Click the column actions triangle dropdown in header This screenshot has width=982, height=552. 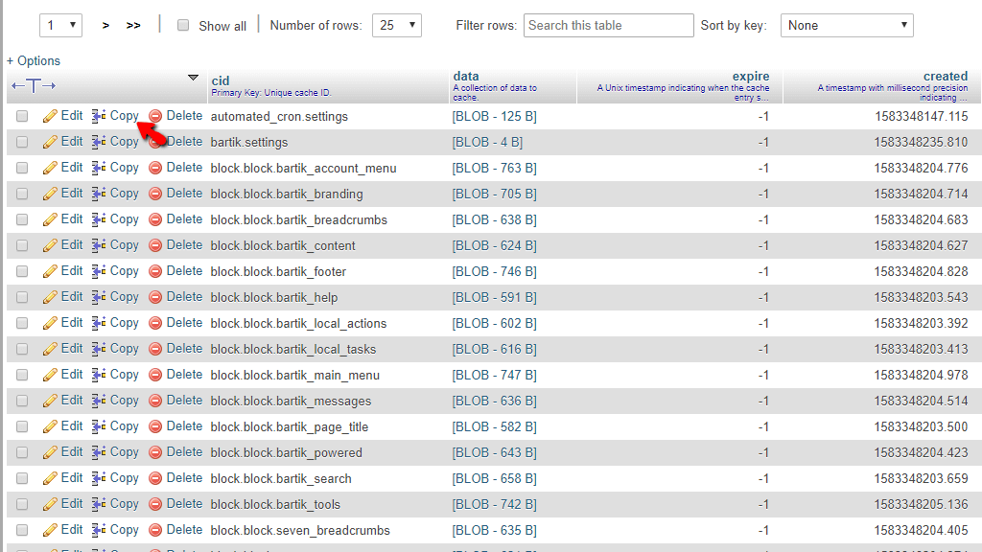point(193,78)
